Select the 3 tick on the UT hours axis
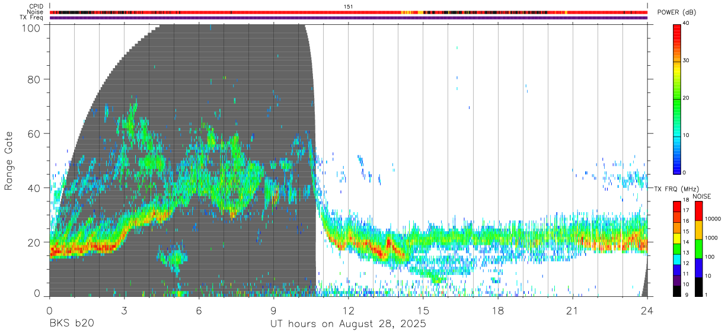The height and width of the screenshot is (336, 728). [x=124, y=310]
